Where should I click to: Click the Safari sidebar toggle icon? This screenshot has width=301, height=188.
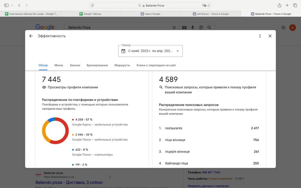(6, 5)
